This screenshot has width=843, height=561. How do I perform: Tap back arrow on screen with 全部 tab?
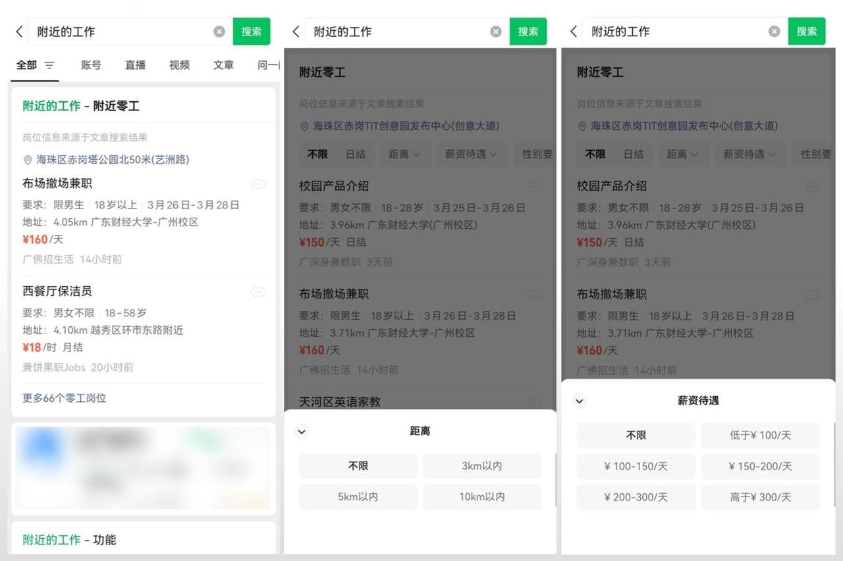pos(19,32)
